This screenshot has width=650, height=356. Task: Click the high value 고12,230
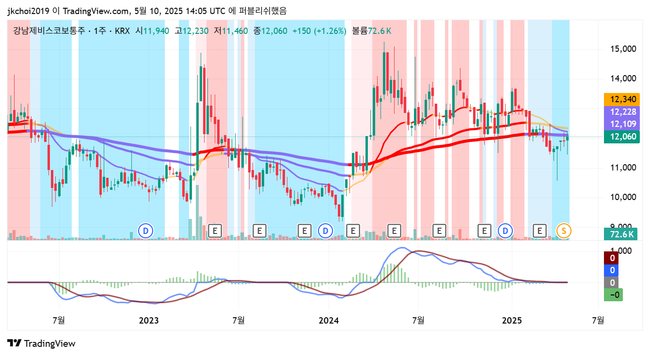tap(191, 31)
